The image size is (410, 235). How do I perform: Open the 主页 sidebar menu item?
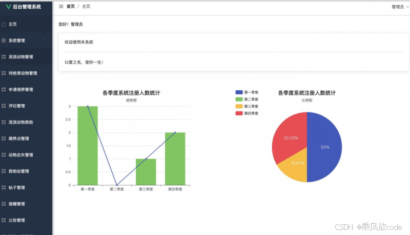click(26, 24)
